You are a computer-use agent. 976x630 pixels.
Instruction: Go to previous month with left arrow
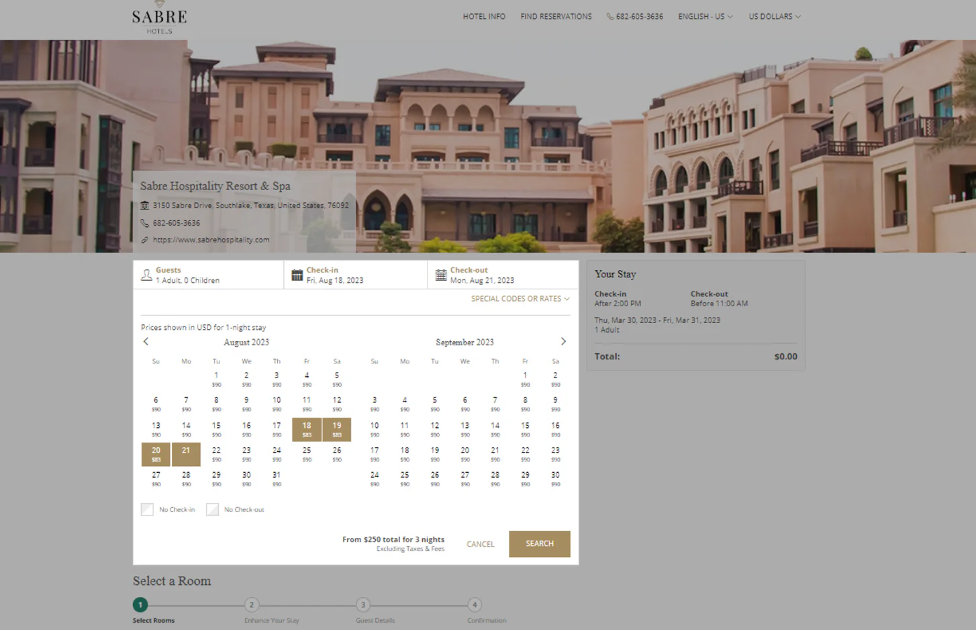coord(146,342)
